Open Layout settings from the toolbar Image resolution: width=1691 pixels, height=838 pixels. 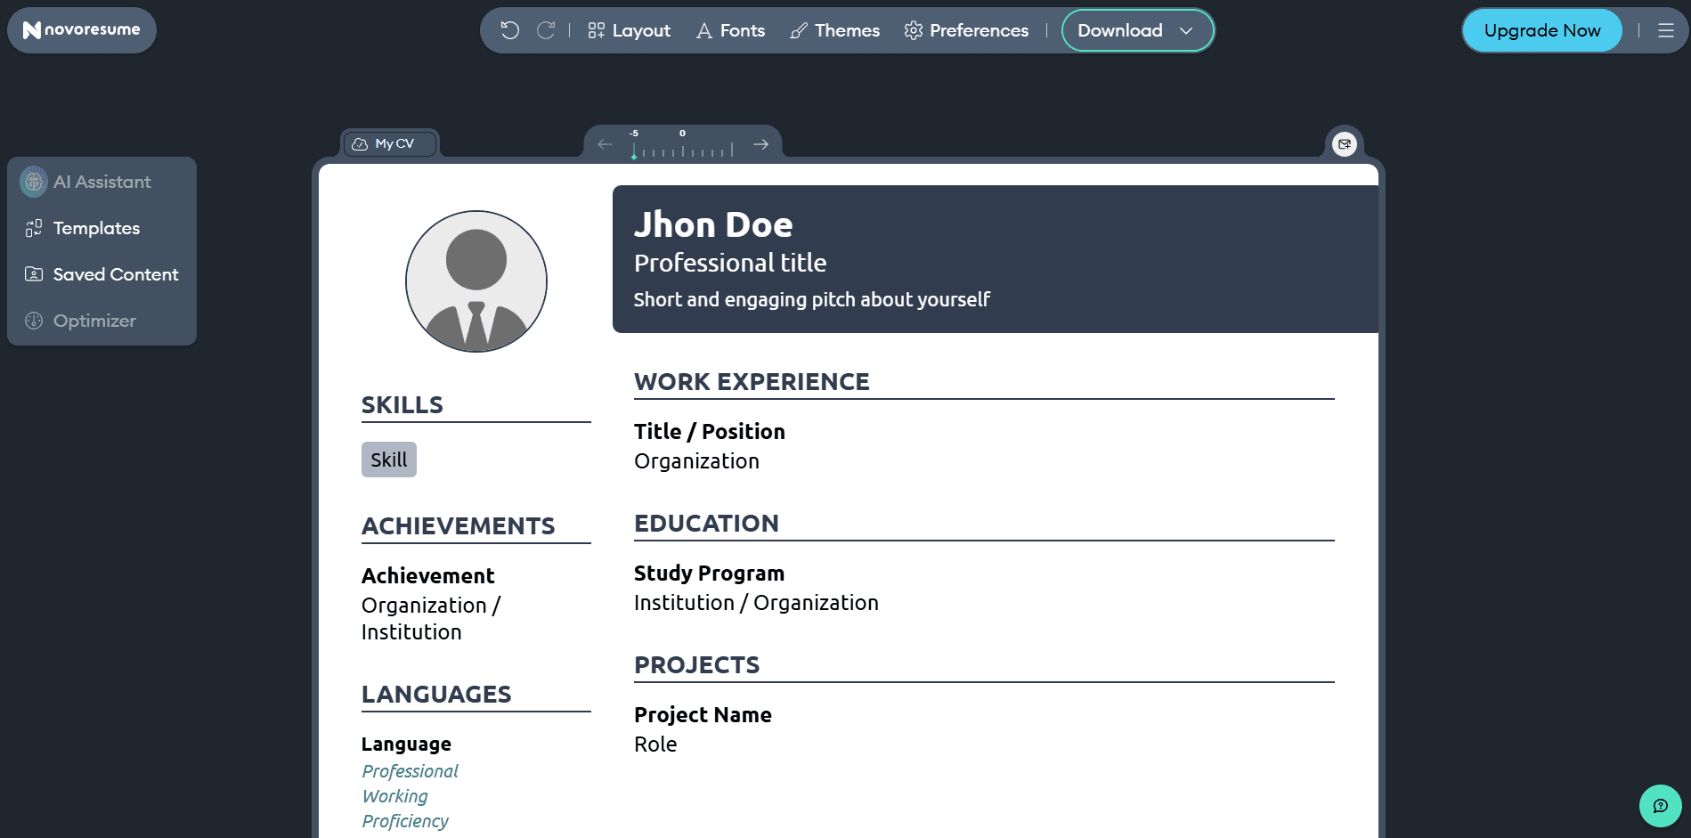tap(629, 29)
